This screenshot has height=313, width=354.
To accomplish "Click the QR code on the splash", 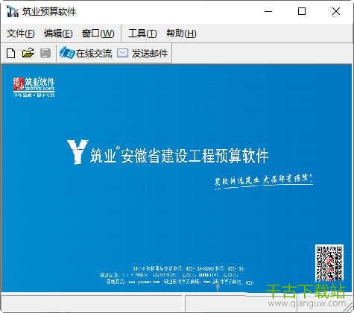I will (x=329, y=263).
